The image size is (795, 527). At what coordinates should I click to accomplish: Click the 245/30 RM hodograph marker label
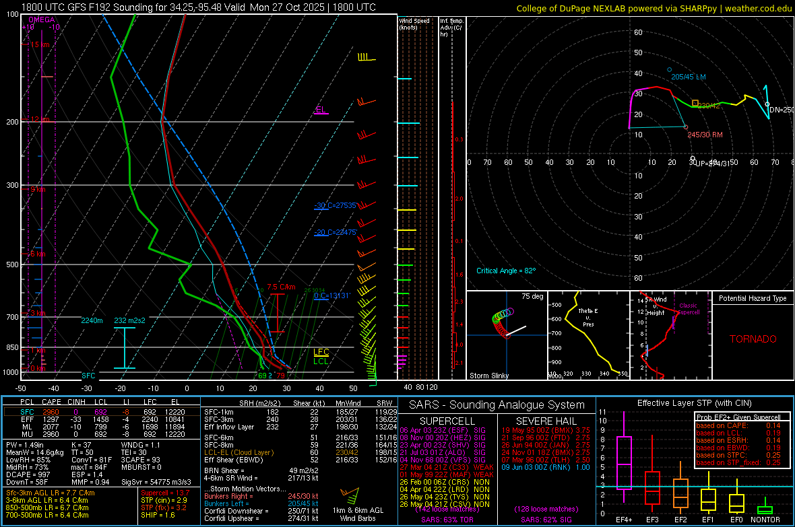pos(705,135)
